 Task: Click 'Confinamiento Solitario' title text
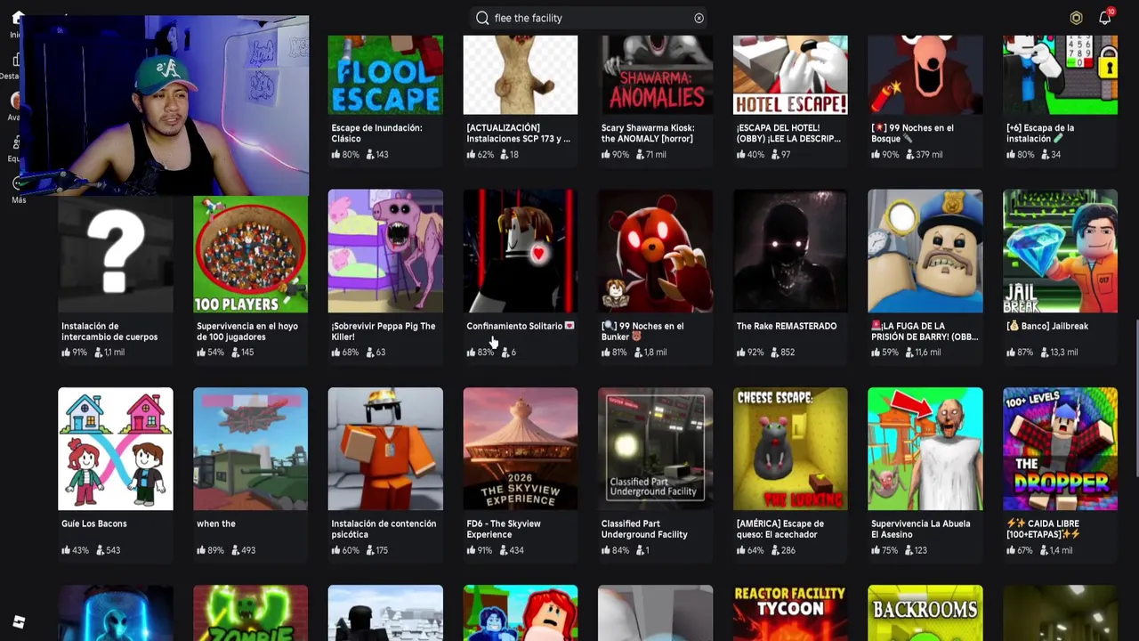point(521,326)
